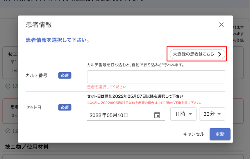Confirm with the 更新 button

pos(220,134)
